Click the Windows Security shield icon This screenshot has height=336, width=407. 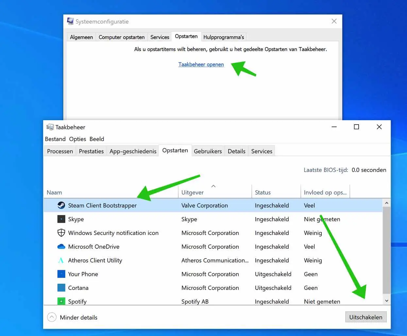(x=61, y=233)
